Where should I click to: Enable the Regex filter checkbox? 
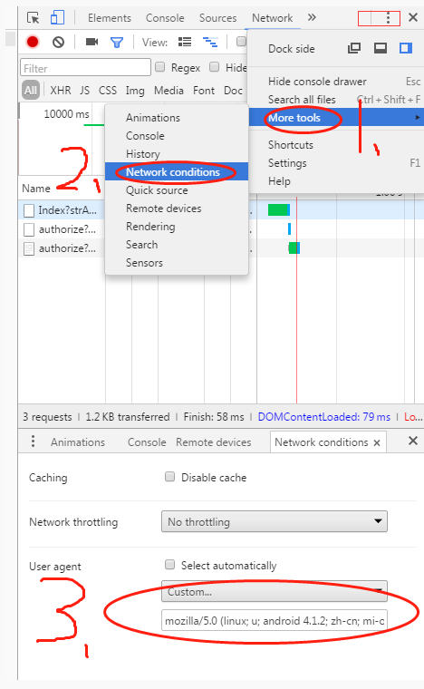(x=160, y=67)
